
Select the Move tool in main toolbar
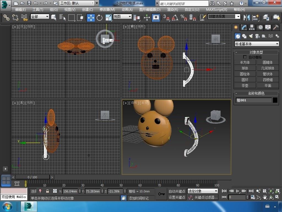[91, 17]
